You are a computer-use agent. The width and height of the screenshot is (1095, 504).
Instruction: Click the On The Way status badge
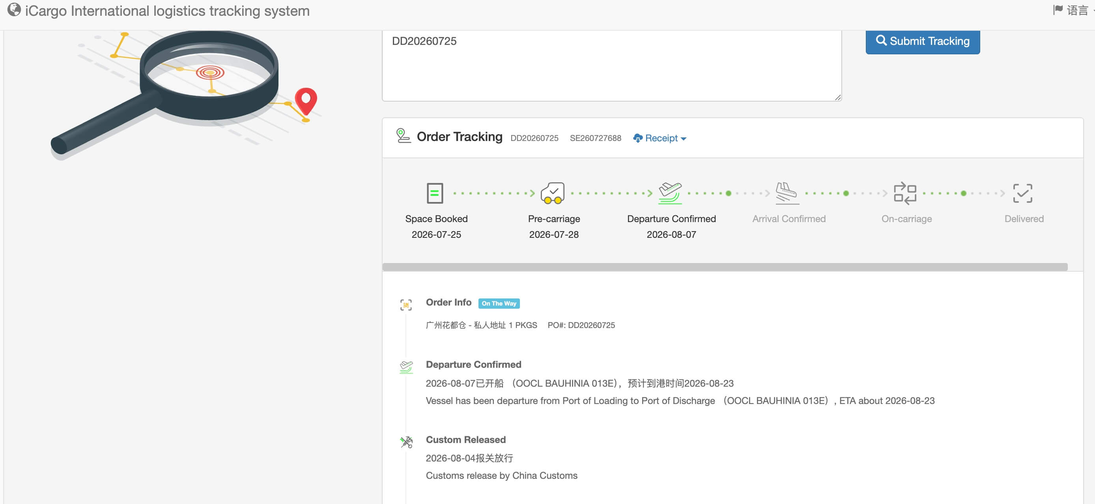tap(499, 303)
